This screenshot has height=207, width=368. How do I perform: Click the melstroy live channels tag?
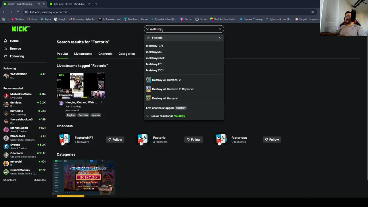tap(181, 108)
